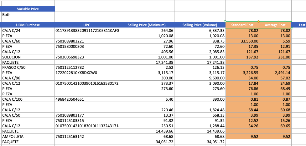Screen dimensions: 306x146
Task: Select UPC cell 7503006698323
Action: [x=87, y=57]
